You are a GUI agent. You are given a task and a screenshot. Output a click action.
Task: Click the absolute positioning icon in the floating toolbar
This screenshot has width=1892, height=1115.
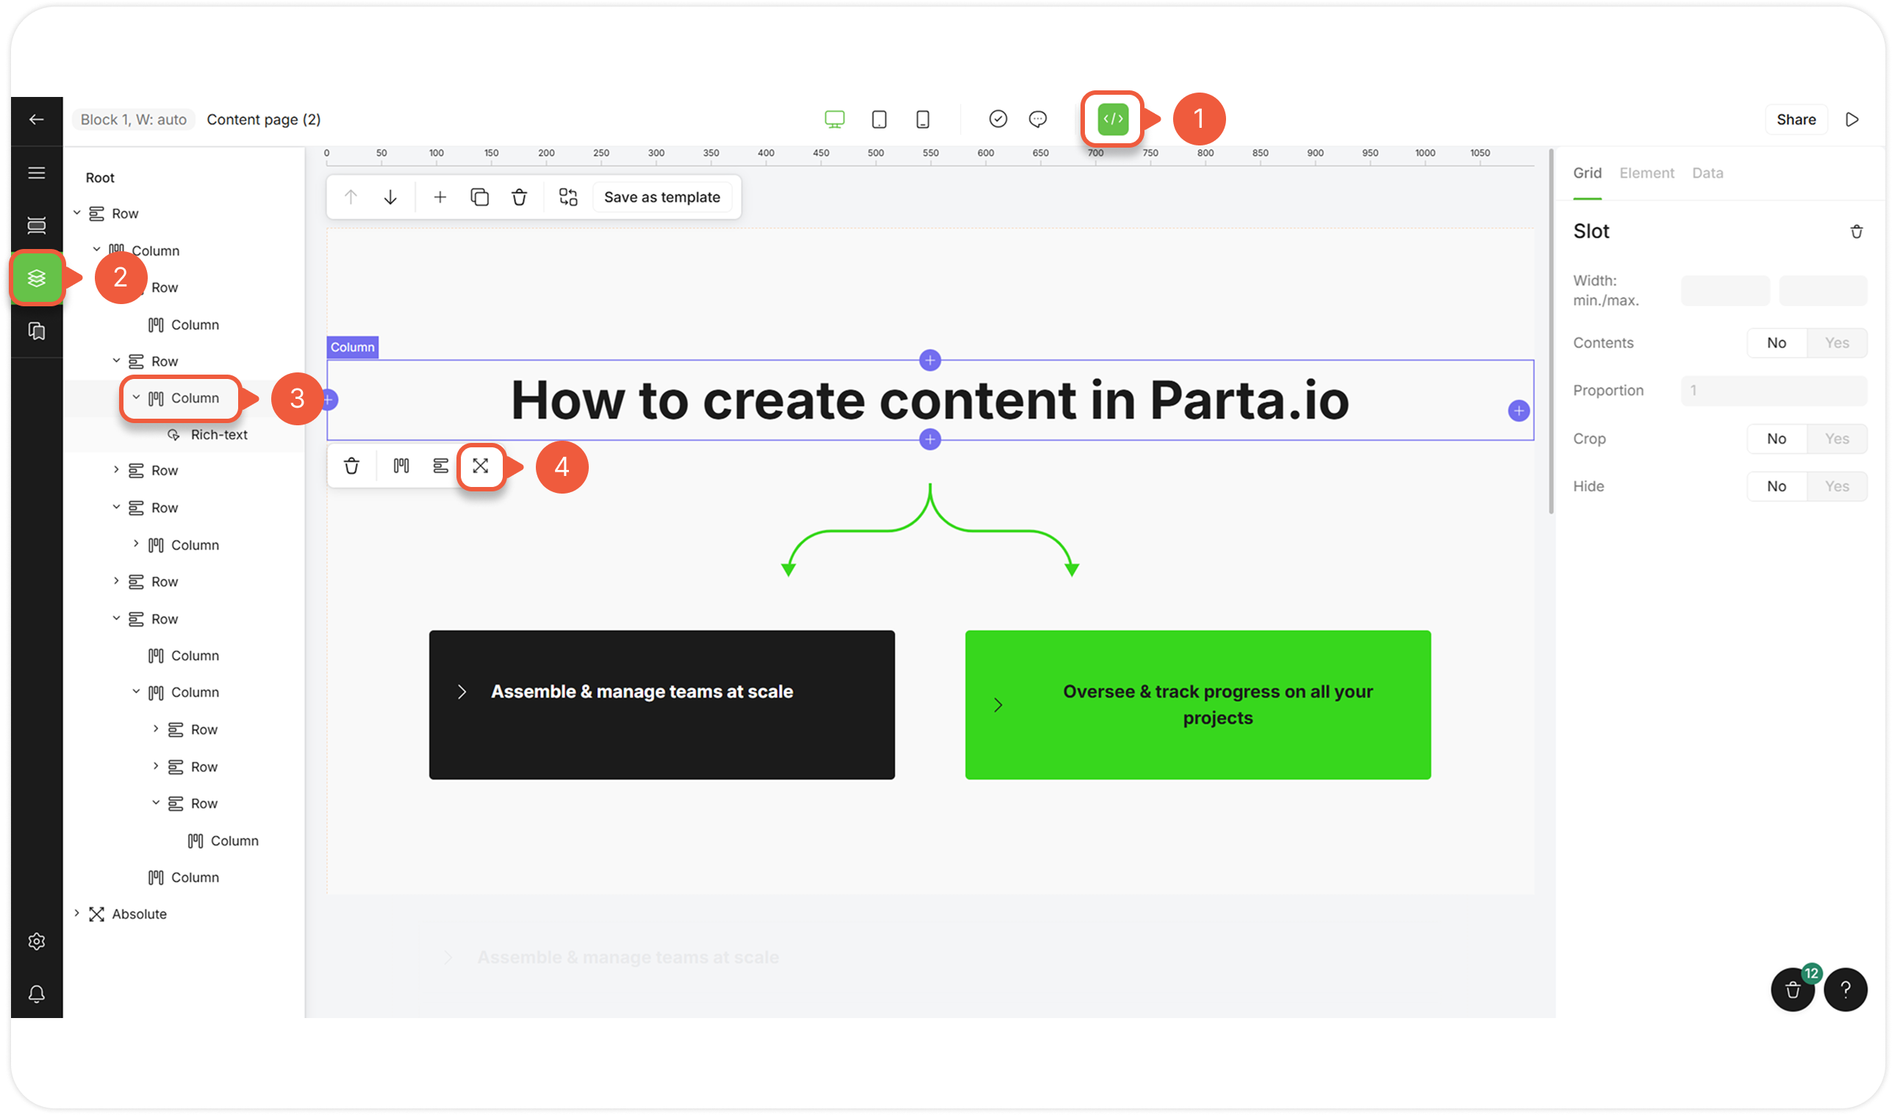coord(480,466)
